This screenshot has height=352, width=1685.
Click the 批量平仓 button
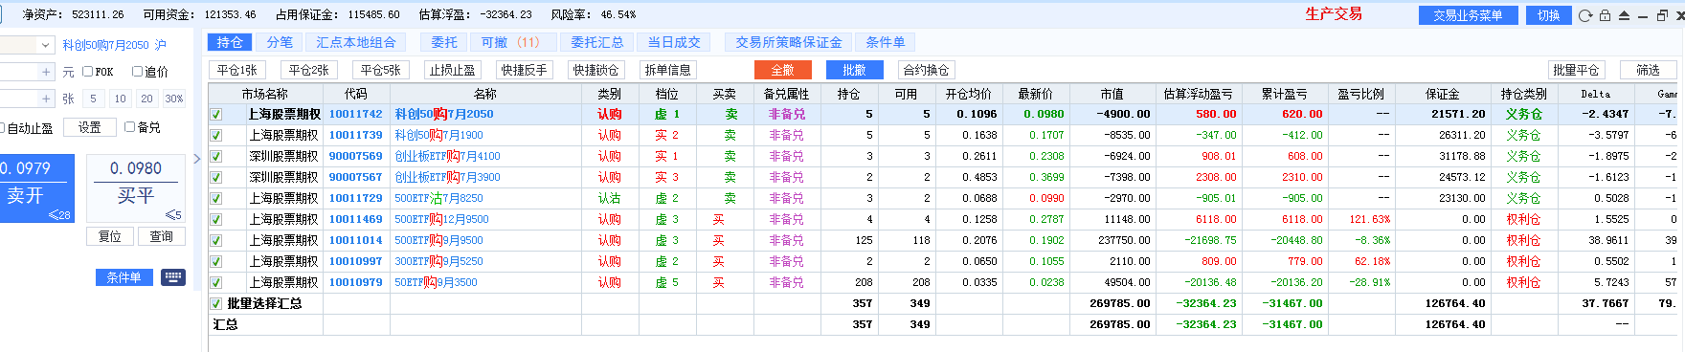point(1576,70)
